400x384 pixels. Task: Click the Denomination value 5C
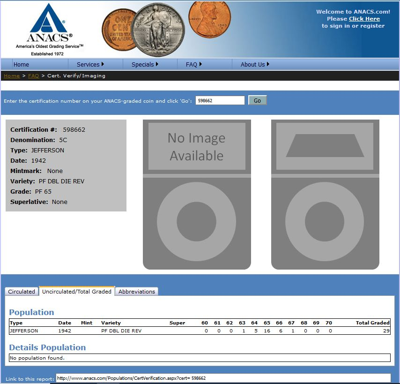63,140
